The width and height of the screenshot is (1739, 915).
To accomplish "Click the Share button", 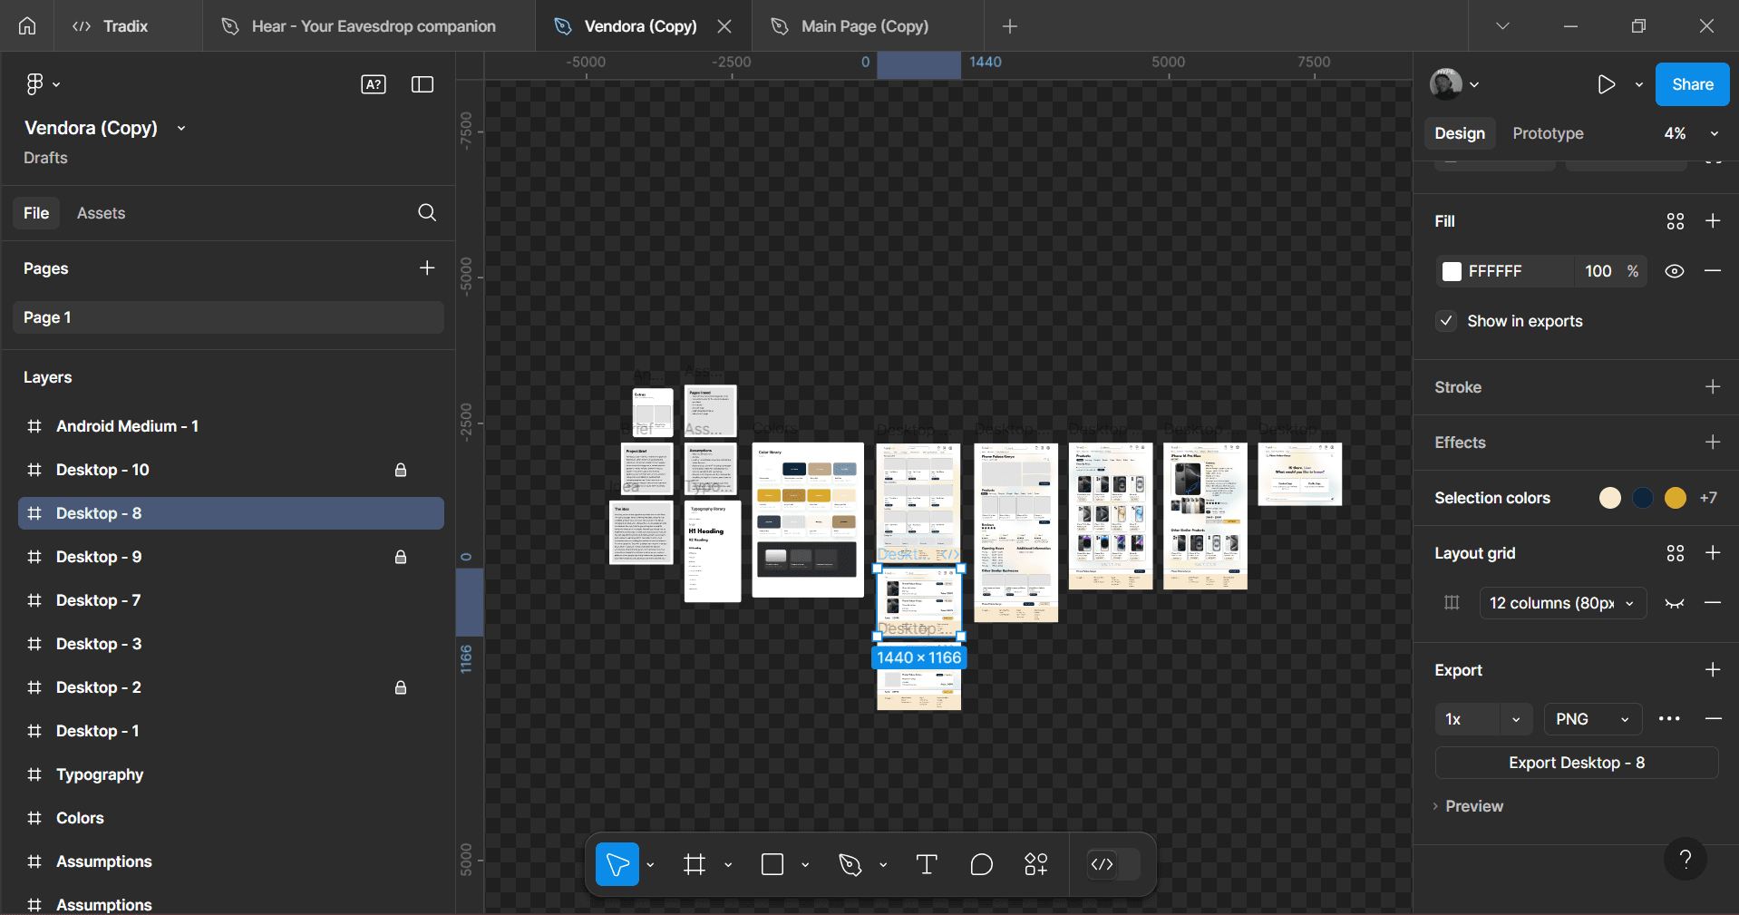I will (1692, 84).
